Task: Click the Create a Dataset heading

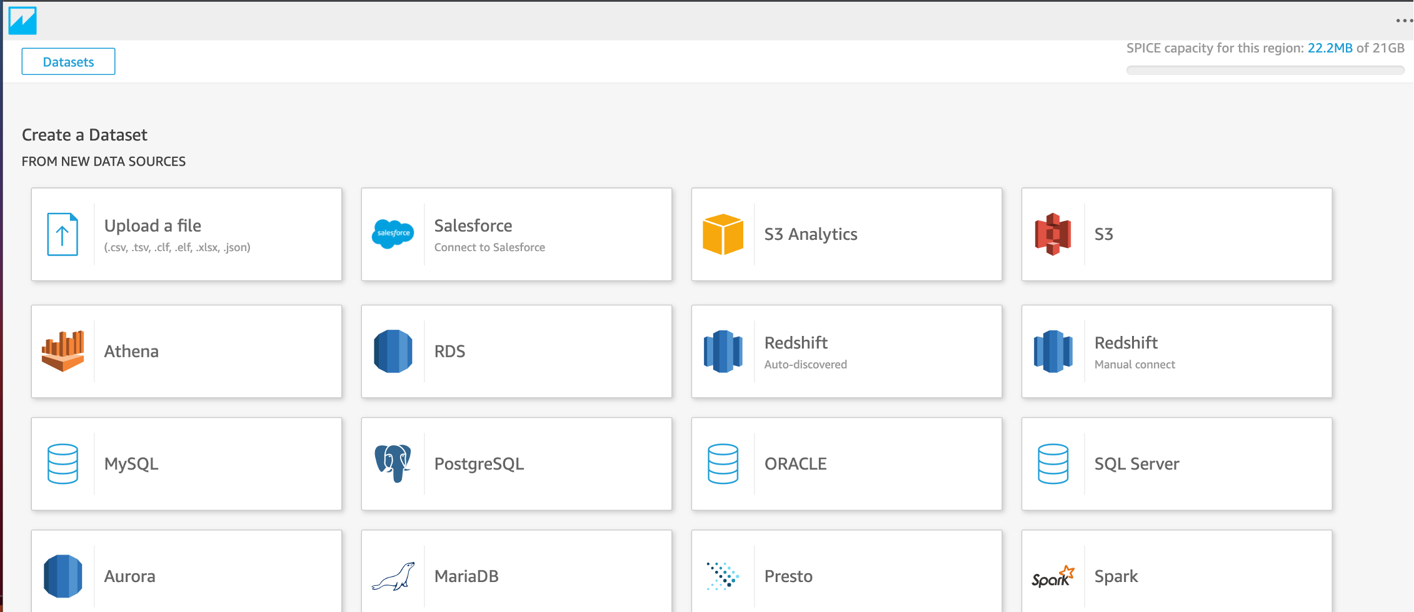Action: coord(84,135)
